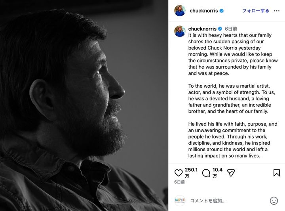Click the Movie Collection avatar by the comment field
Image resolution: width=285 pixels, height=211 pixels.
[180, 201]
